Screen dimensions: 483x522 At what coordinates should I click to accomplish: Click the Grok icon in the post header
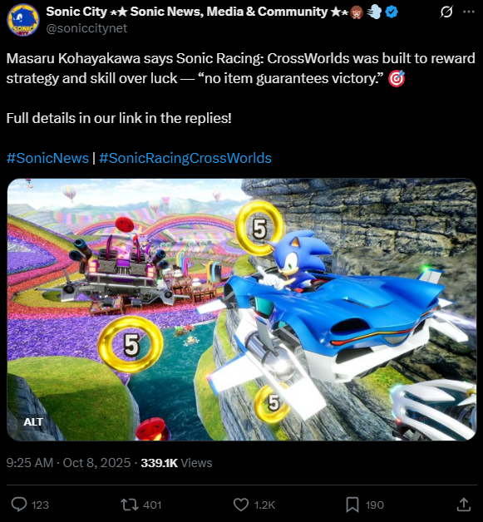click(446, 12)
